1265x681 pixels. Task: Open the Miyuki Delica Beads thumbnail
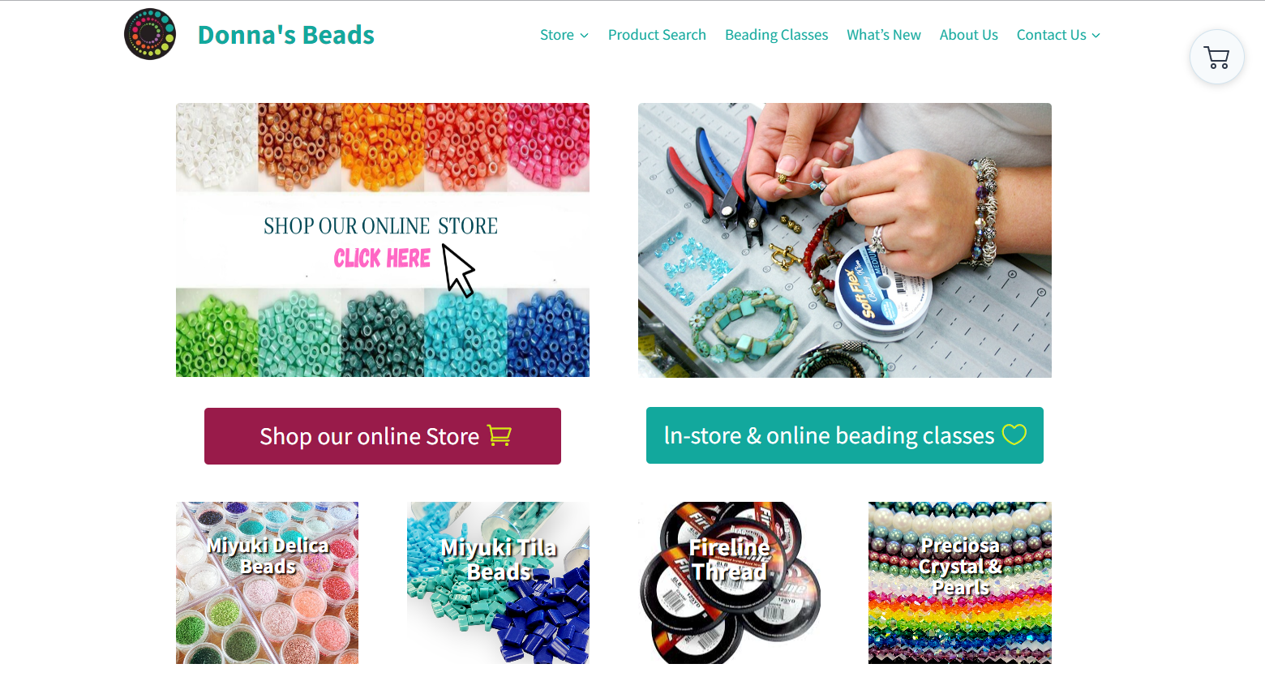pos(267,583)
